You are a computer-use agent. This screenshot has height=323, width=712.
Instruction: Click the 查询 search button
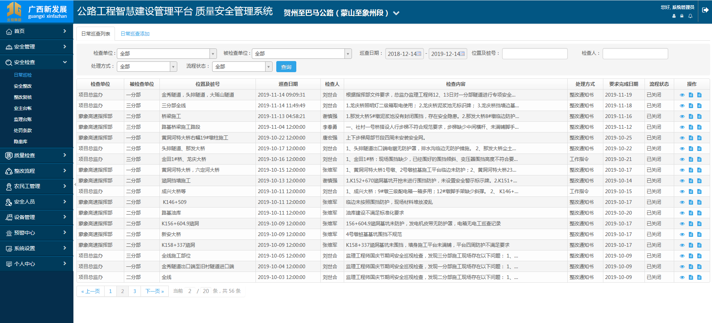[286, 67]
